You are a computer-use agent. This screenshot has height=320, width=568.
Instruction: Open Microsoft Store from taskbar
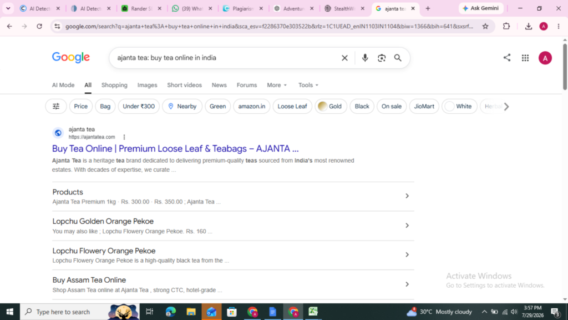[x=232, y=312]
